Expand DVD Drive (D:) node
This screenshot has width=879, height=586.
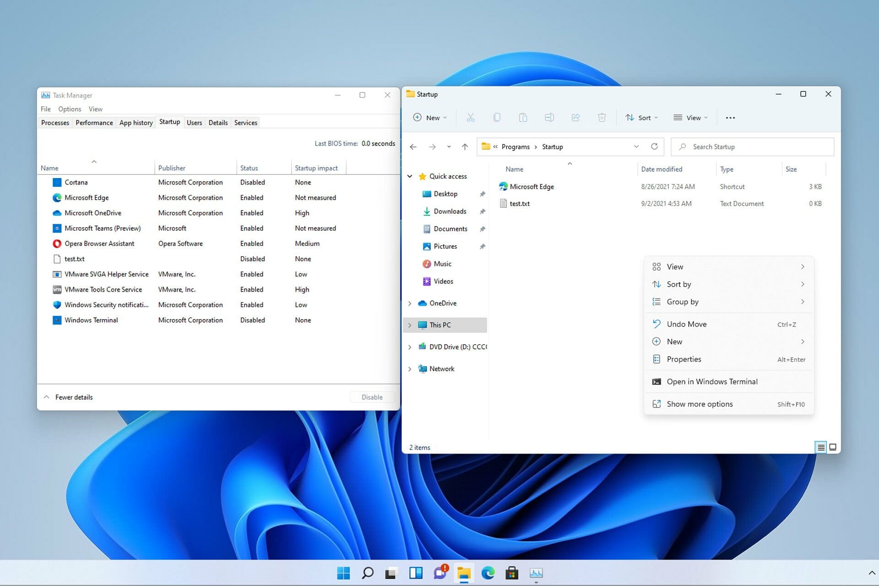pyautogui.click(x=410, y=347)
